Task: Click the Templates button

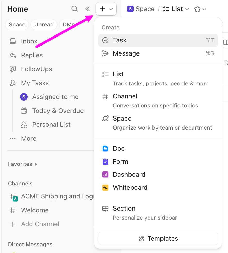Action: click(x=158, y=238)
